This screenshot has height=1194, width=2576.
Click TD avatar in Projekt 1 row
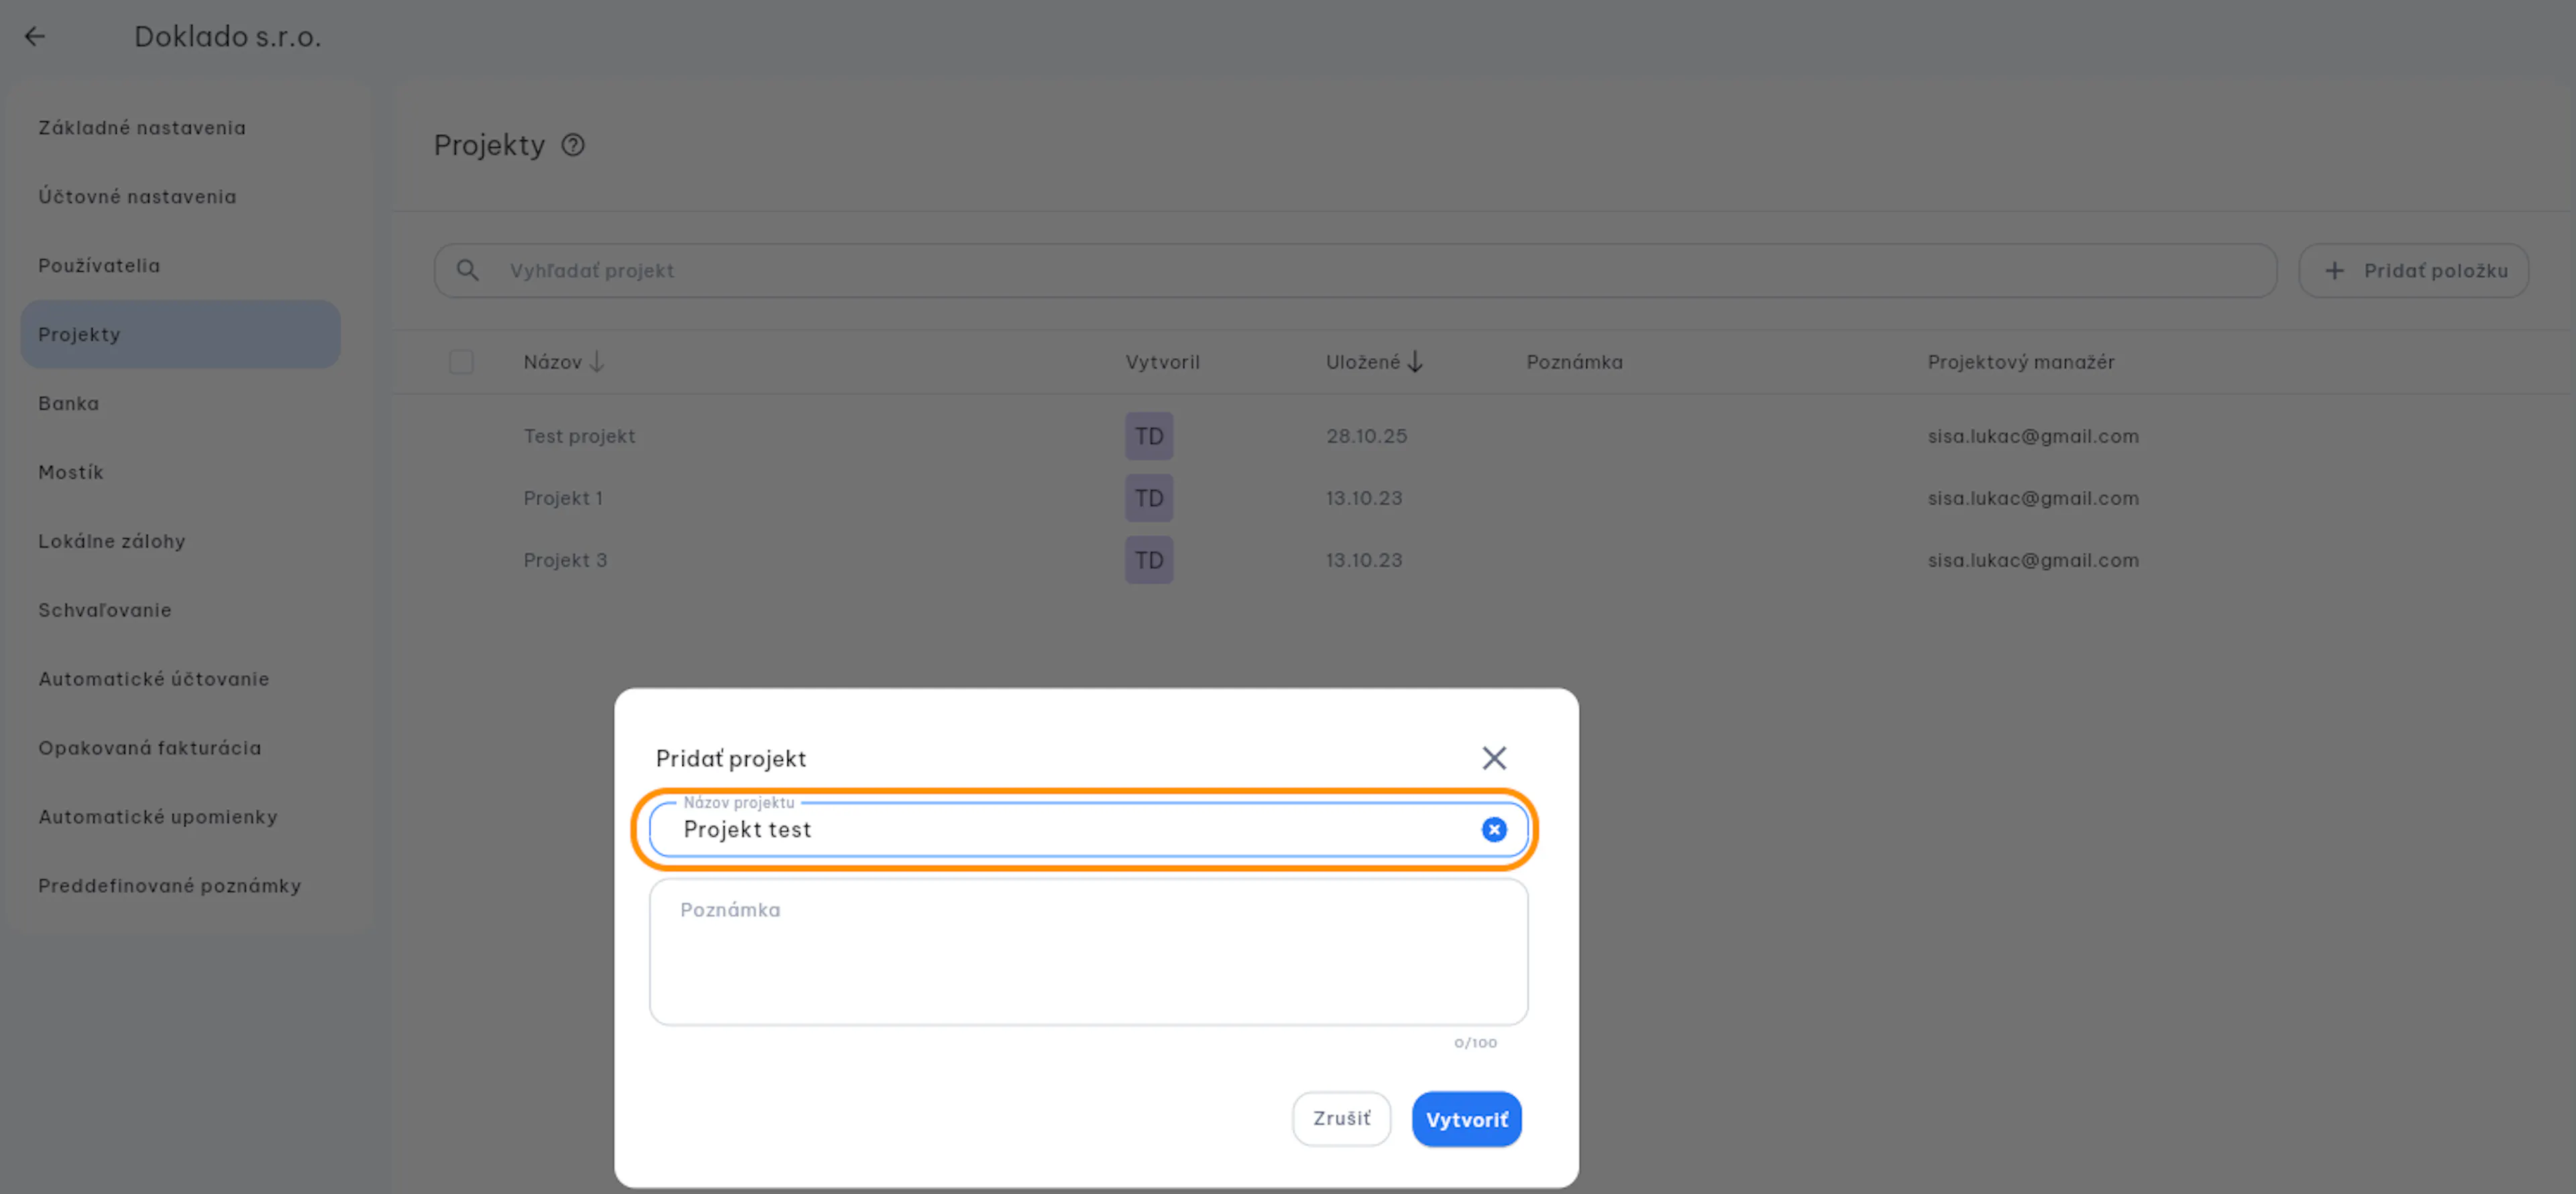pyautogui.click(x=1149, y=499)
